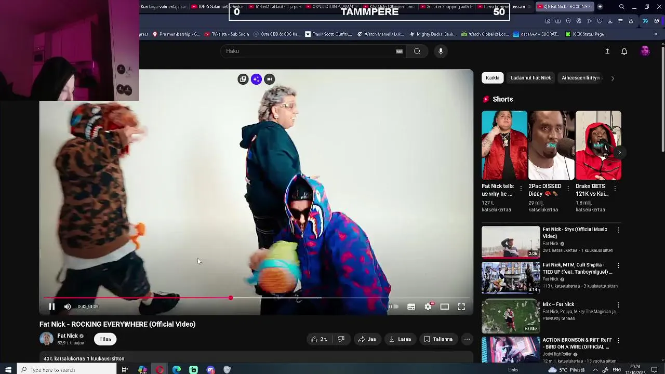Switch to the 'Sneaker Shopping with' browser tab

click(x=447, y=7)
